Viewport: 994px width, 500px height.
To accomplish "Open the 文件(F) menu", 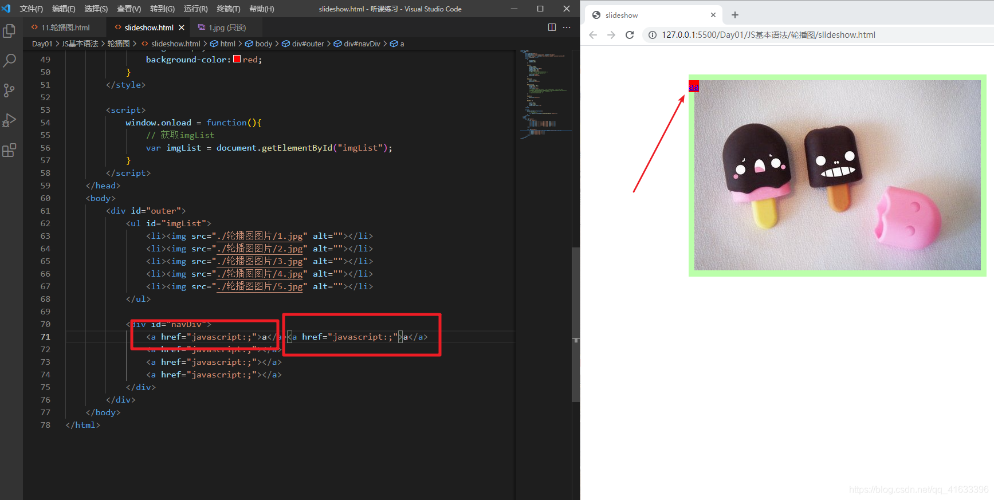I will click(x=32, y=9).
